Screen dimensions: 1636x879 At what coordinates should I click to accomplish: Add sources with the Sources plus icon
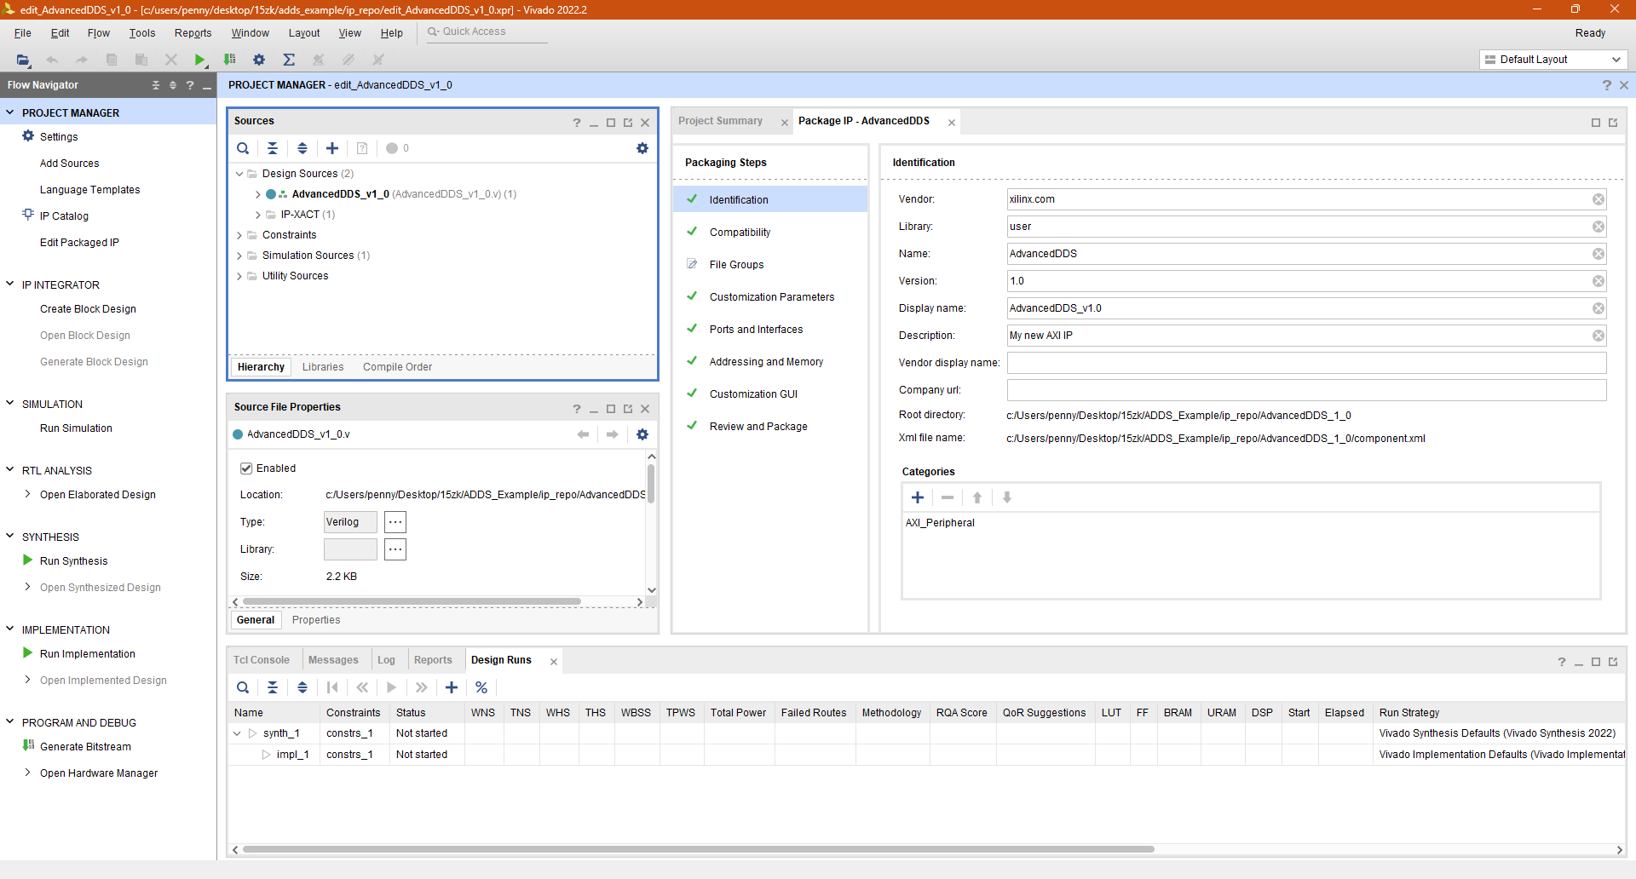coord(332,148)
